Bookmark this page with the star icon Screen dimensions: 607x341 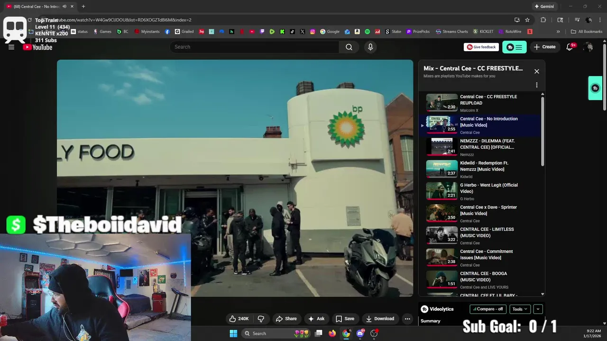coord(527,20)
